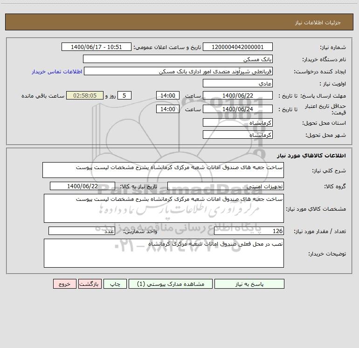Click the quantity field 126
359x348 pixels.
click(x=249, y=231)
